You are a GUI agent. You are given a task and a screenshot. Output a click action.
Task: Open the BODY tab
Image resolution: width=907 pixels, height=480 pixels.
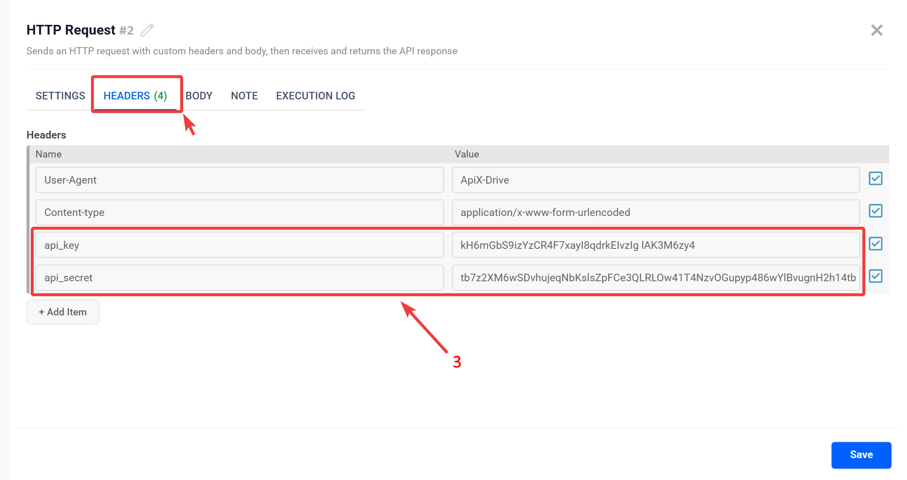click(x=199, y=96)
